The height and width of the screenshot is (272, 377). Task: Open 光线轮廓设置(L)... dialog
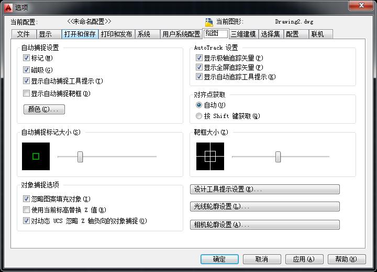[x=265, y=206]
